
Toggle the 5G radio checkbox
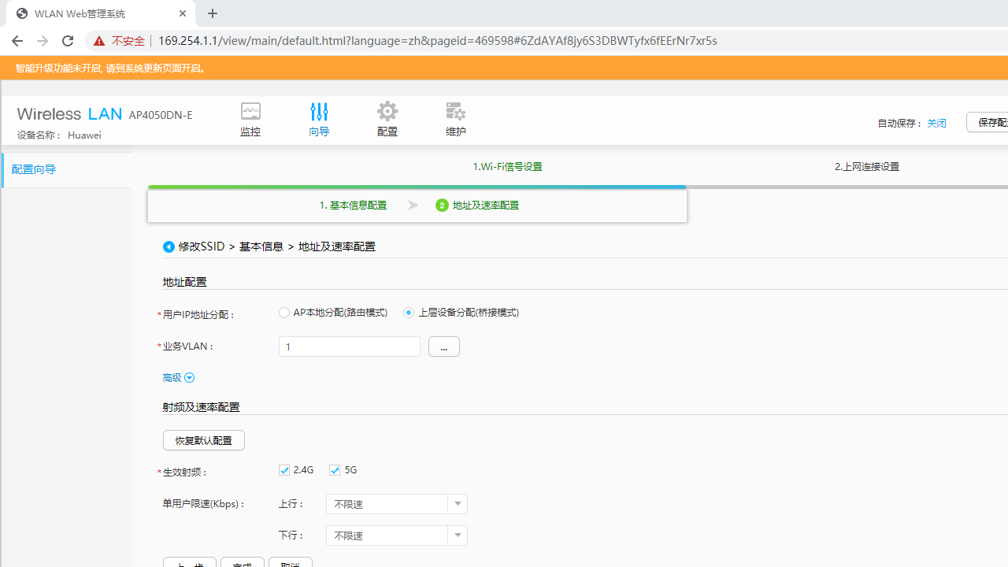pos(335,470)
